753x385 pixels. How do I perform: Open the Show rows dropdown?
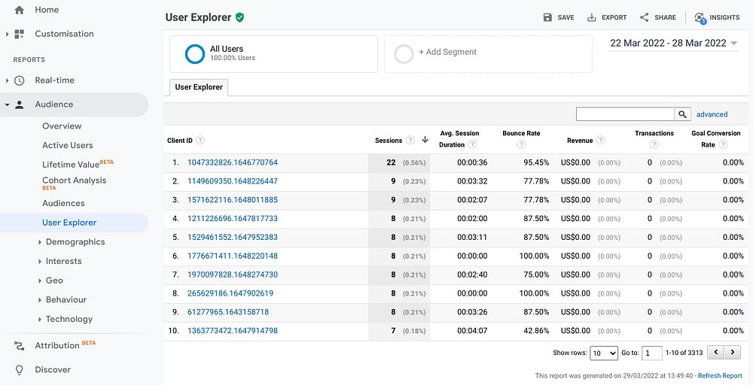[x=604, y=353]
